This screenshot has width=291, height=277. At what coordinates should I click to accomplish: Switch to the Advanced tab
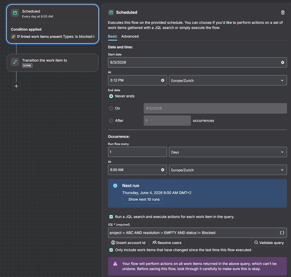coord(130,36)
